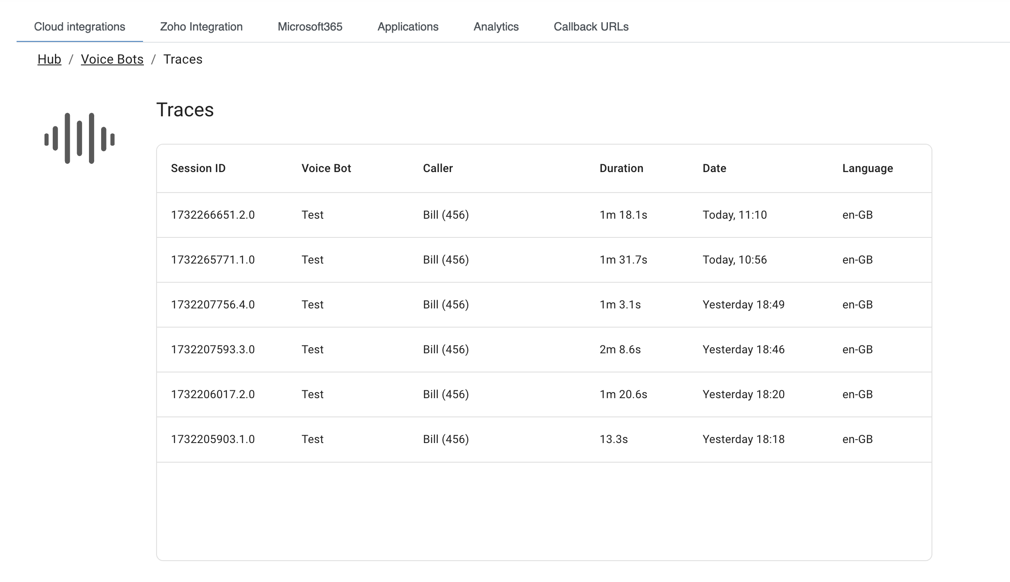Click the voice bot waveform icon
Viewport: 1010px width, 582px height.
pos(79,138)
